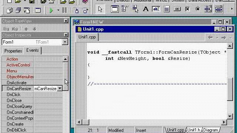Toggle between form and unit view

click(x=27, y=10)
